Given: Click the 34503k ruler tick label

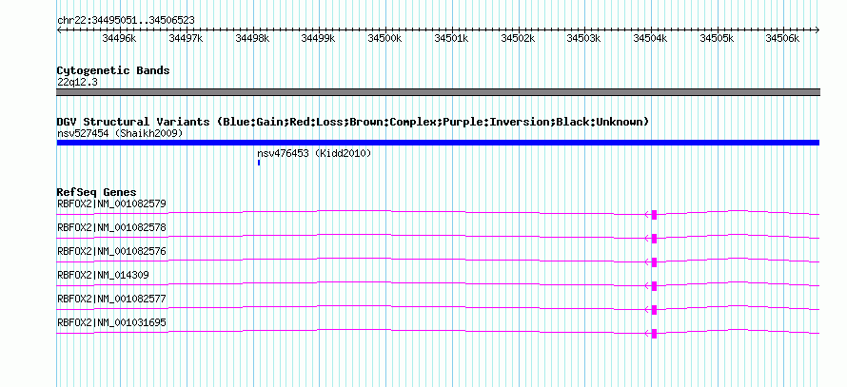Looking at the screenshot, I should pyautogui.click(x=583, y=38).
